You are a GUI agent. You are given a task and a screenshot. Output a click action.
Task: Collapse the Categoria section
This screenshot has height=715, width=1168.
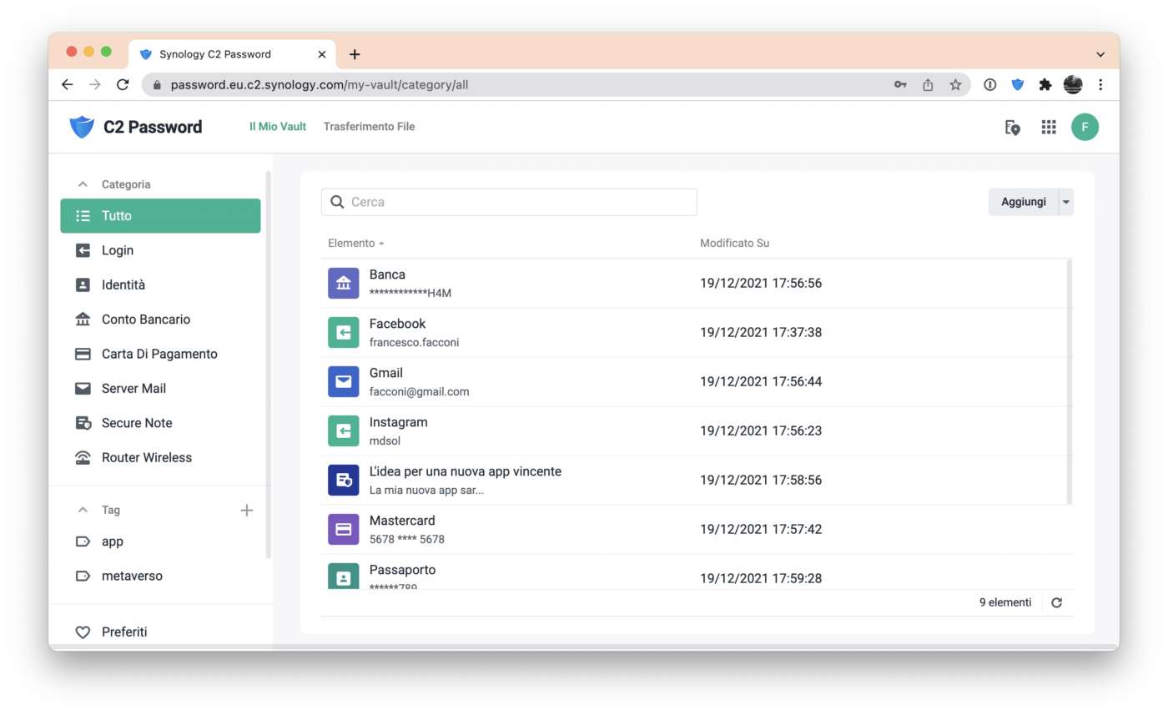[82, 184]
